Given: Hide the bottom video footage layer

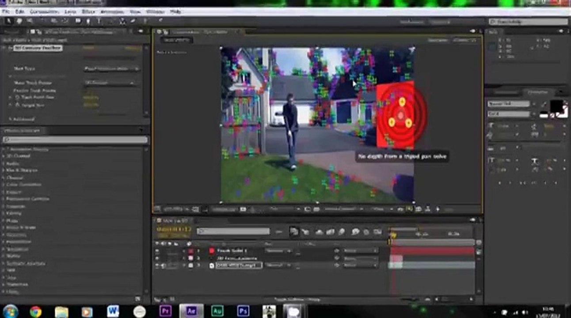Looking at the screenshot, I should 157,265.
